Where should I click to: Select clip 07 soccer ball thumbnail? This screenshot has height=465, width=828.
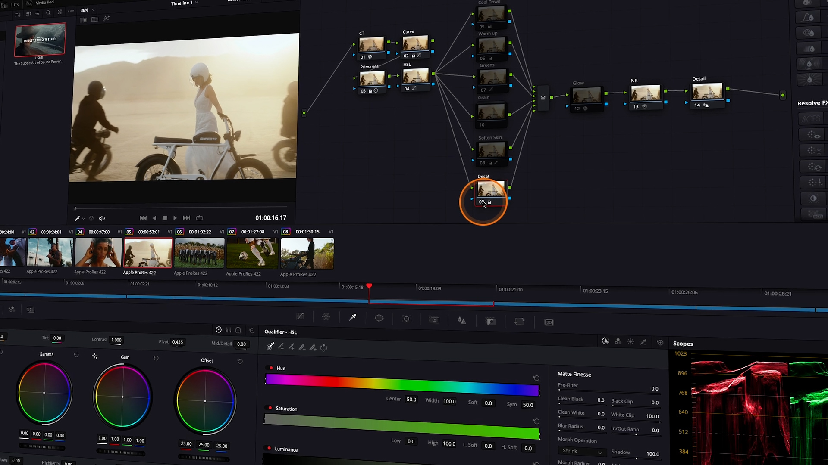[x=252, y=253]
